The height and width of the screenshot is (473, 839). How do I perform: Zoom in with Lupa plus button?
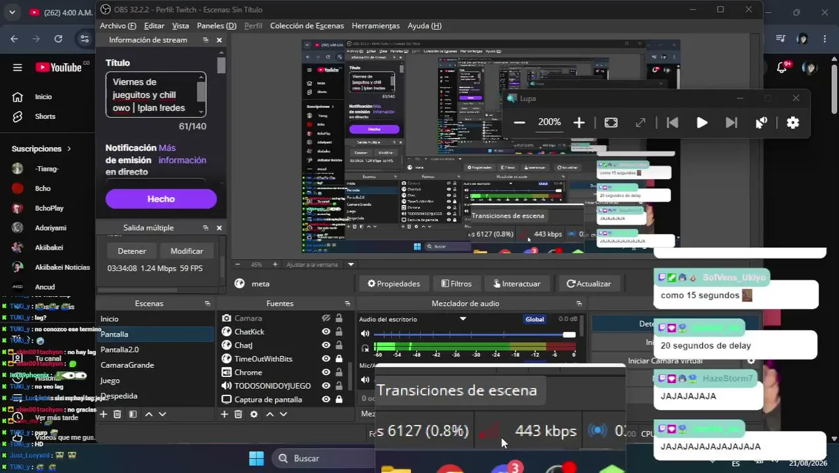pyautogui.click(x=579, y=123)
